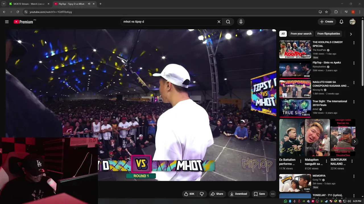Open options for SUNTUKAN NALANG short
The image size is (364, 204).
(352, 161)
